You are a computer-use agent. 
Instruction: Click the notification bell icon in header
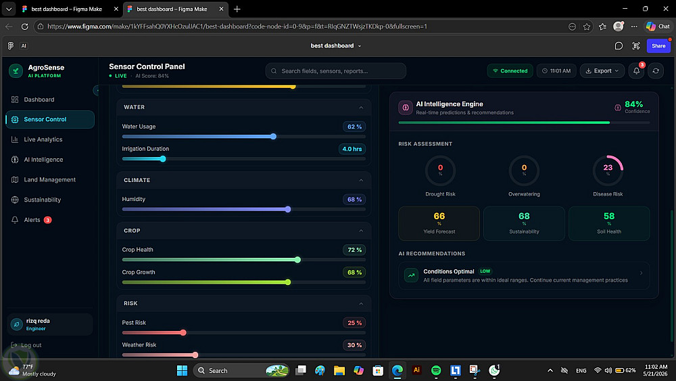click(636, 71)
